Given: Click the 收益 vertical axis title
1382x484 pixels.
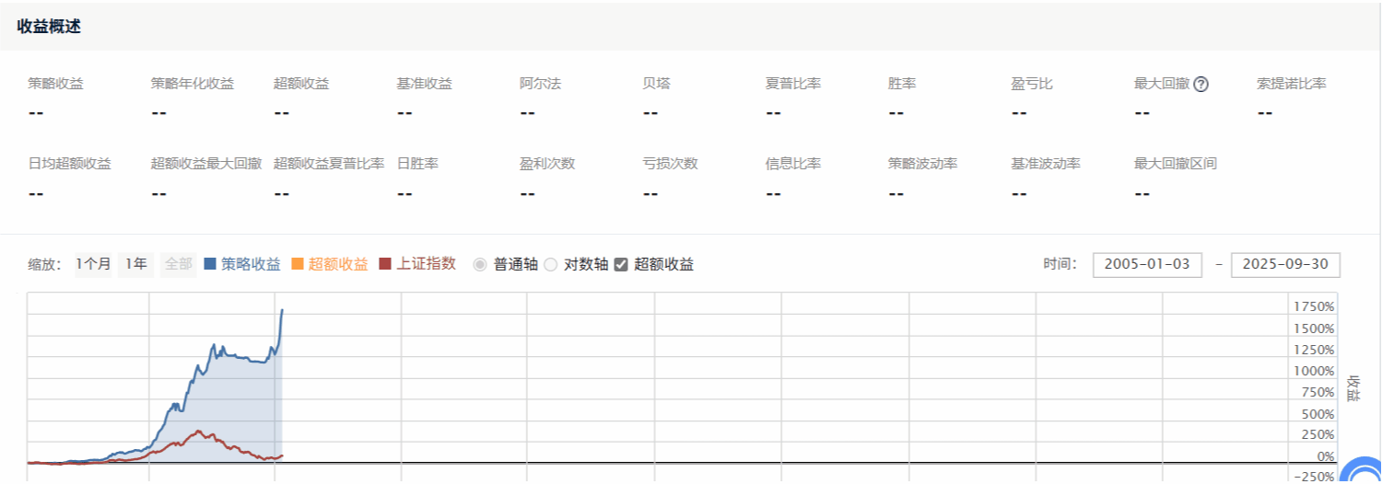Looking at the screenshot, I should click(x=1354, y=387).
